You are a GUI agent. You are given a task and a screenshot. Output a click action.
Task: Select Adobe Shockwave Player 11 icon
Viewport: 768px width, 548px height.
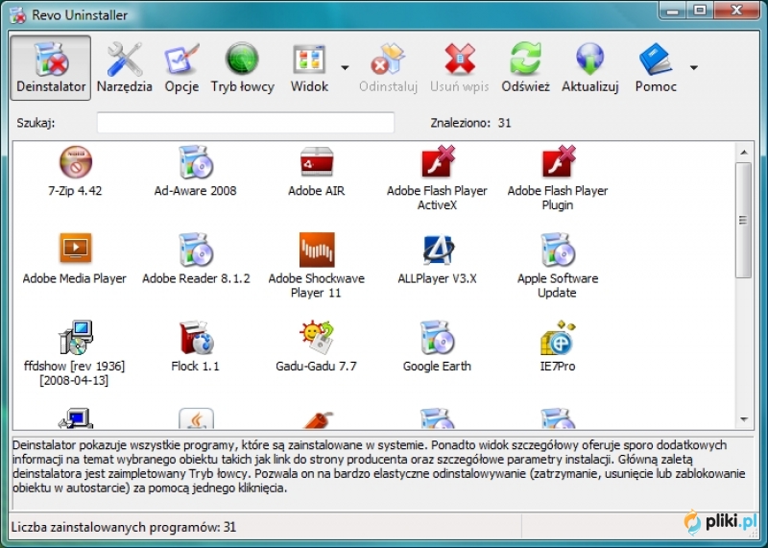pos(317,250)
